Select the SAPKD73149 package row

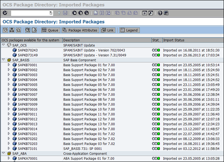[112, 55]
